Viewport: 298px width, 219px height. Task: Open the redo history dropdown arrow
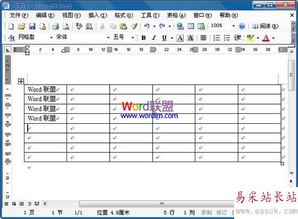(170, 26)
